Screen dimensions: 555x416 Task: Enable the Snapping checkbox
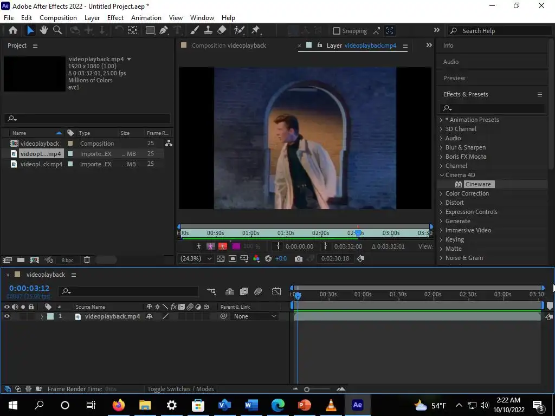pyautogui.click(x=337, y=31)
